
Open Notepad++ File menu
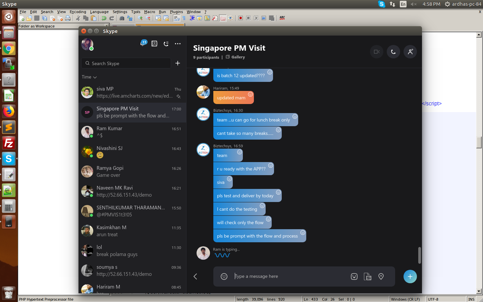[23, 12]
